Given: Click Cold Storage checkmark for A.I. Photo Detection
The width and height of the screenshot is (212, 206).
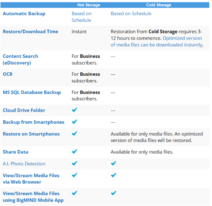Looking at the screenshot, I should (x=114, y=163).
